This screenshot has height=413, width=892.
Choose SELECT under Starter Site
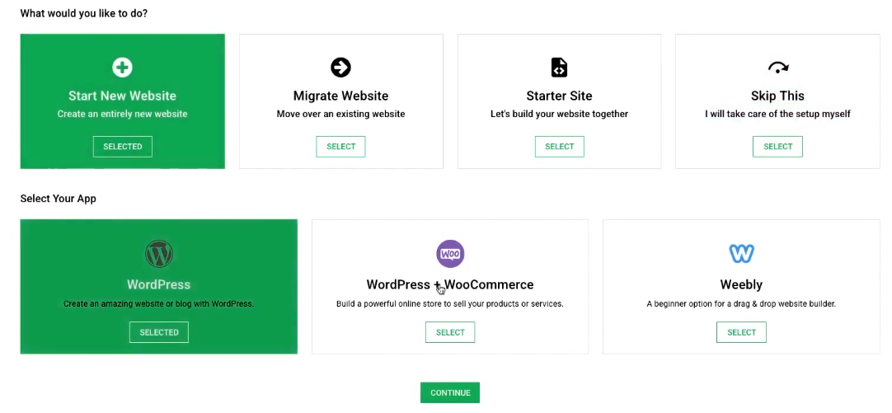[x=559, y=147]
